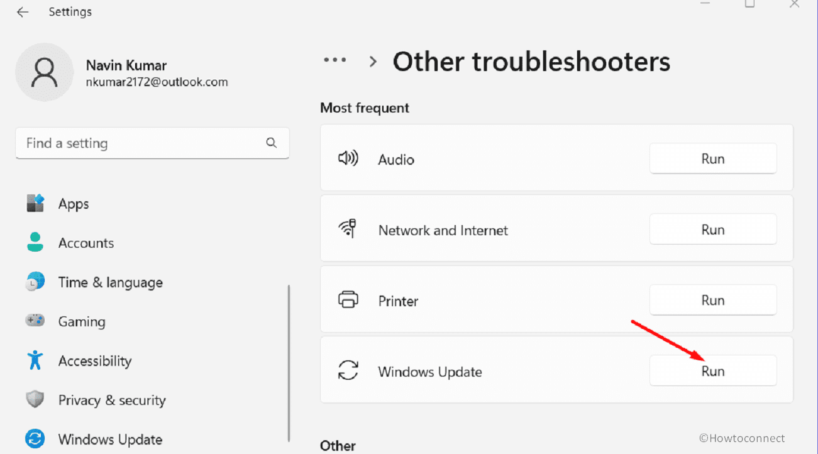Click the Printer row label
Viewport: 818px width, 454px height.
point(398,301)
